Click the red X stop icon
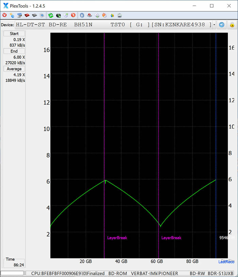Viewport: 238px width, 277px height. point(73,15)
